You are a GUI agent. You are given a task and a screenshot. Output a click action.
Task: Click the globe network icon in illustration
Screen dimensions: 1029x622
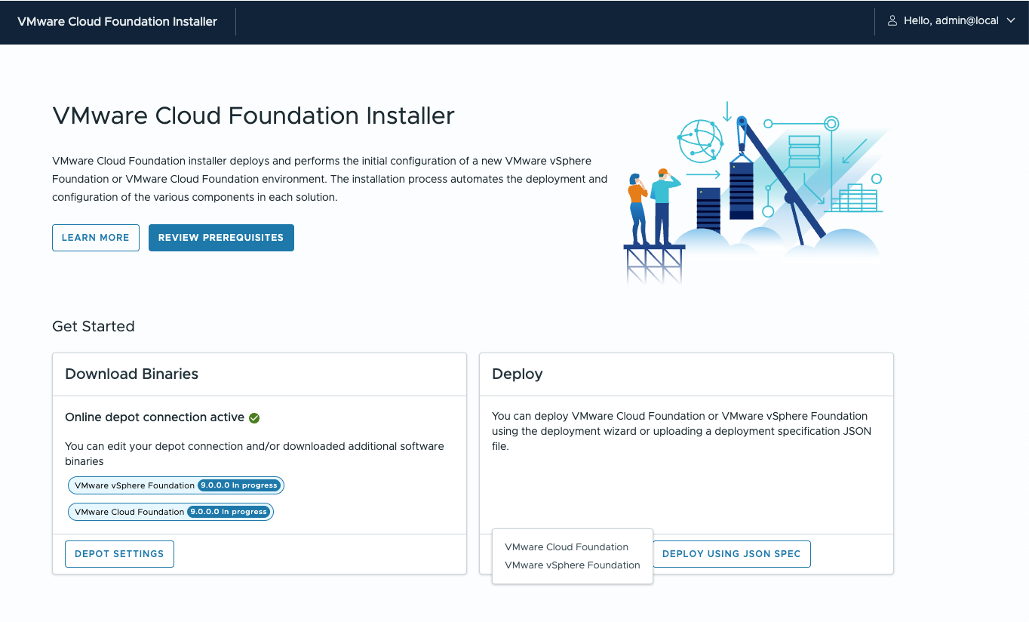click(699, 141)
